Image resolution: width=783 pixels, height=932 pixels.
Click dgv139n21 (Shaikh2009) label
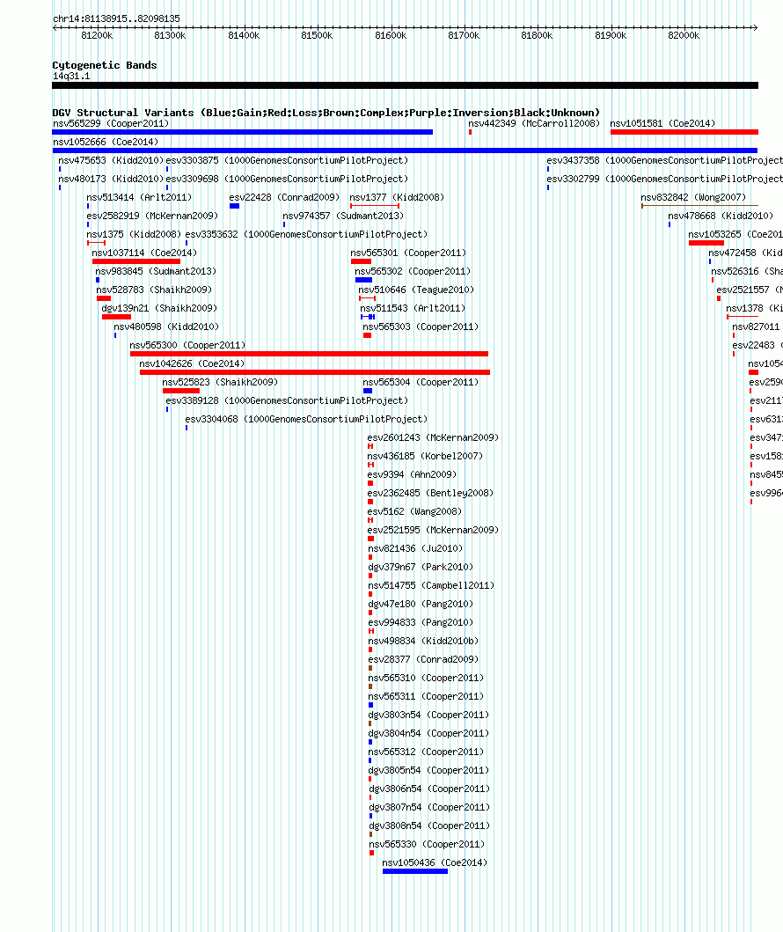point(160,308)
